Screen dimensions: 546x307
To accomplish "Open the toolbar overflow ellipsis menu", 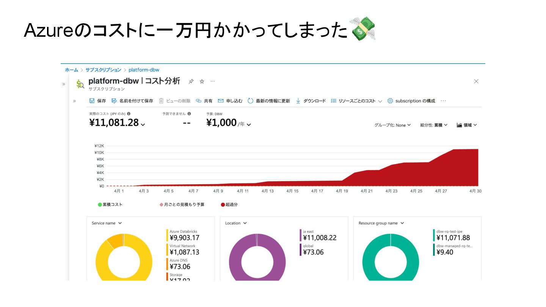I will 443,101.
